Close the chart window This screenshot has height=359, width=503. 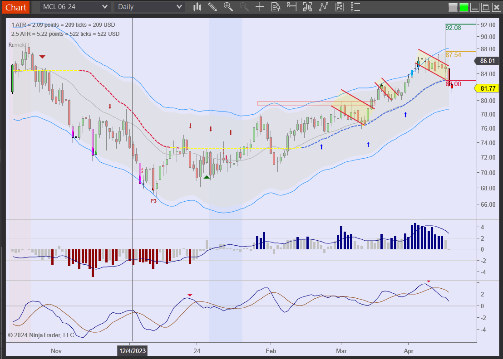[497, 7]
